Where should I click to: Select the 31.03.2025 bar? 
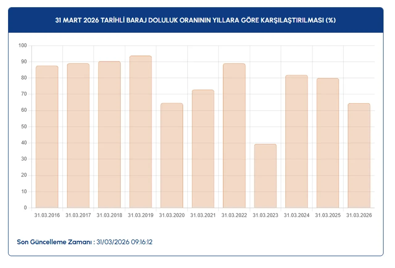(327, 143)
